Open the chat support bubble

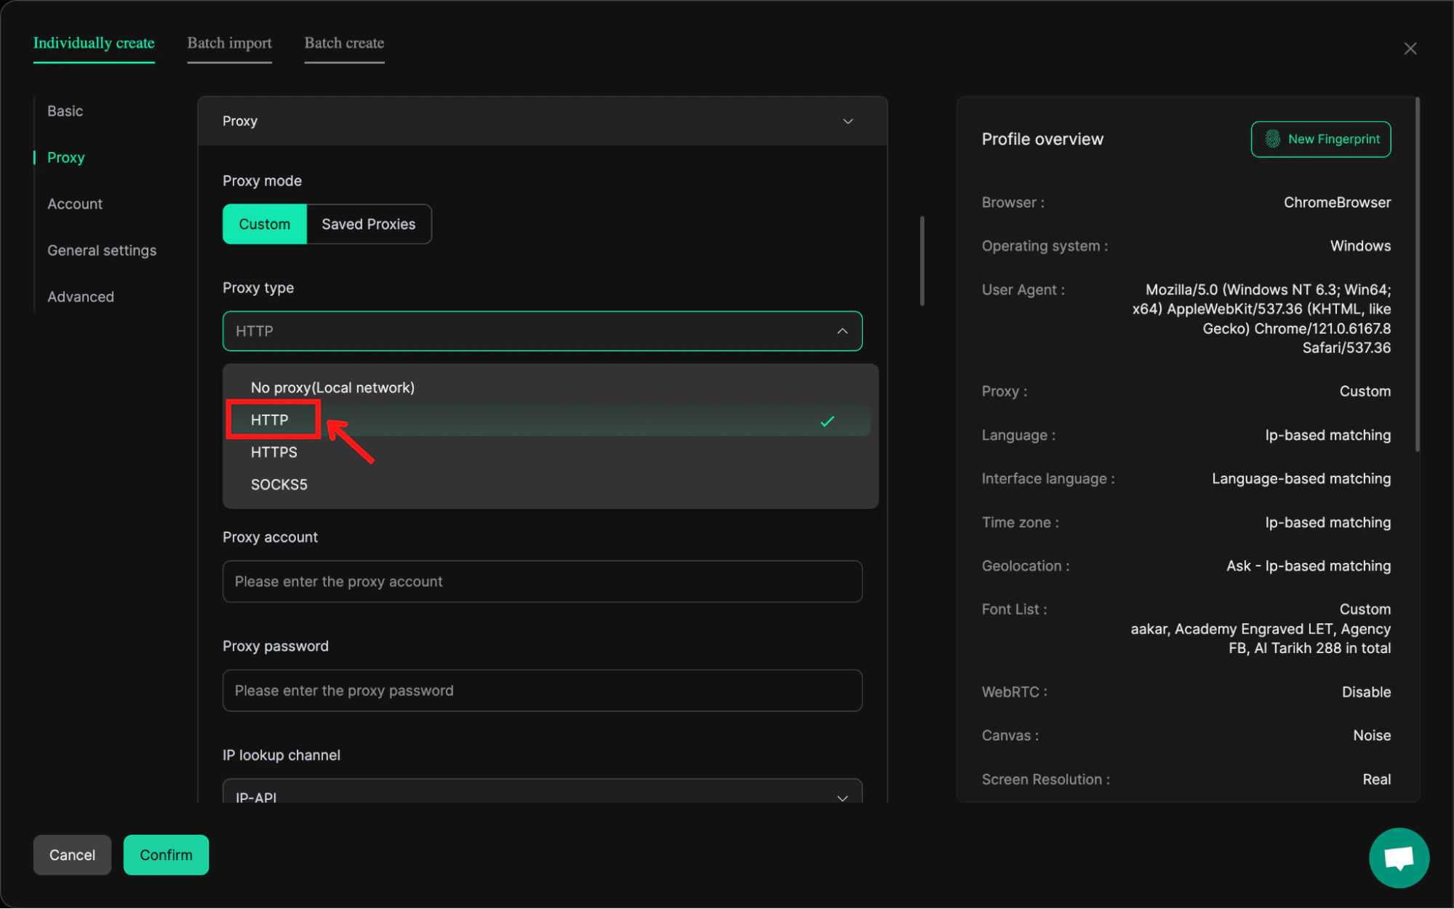(x=1398, y=857)
